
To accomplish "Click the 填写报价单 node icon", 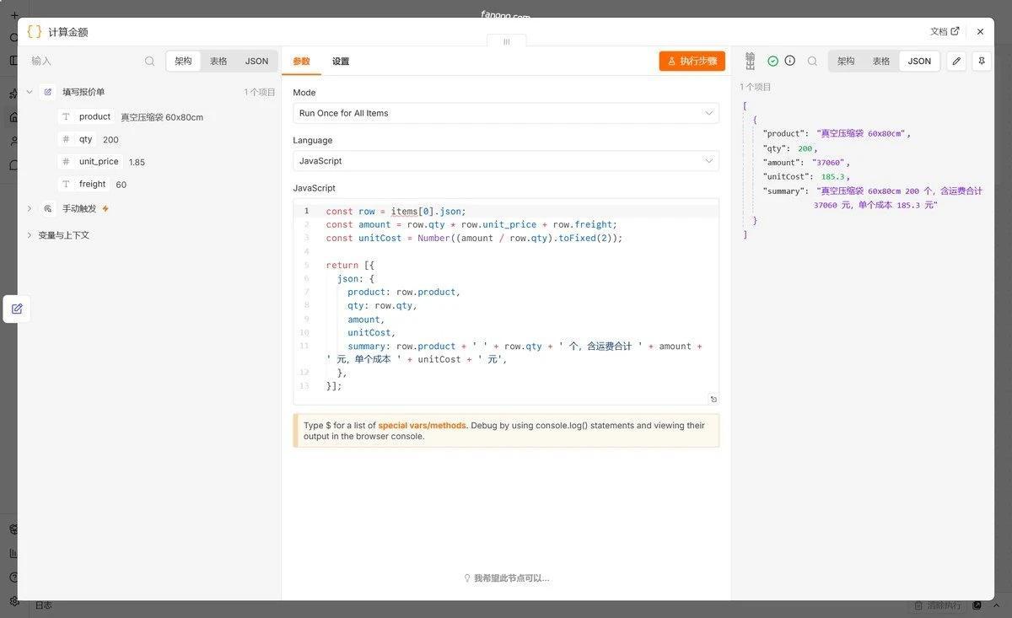I will pos(48,92).
